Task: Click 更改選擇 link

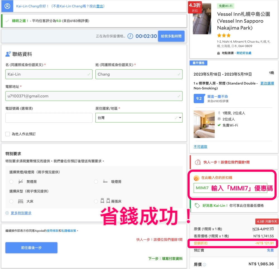Action: tap(267, 83)
